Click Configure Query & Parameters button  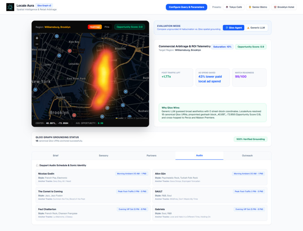(187, 7)
